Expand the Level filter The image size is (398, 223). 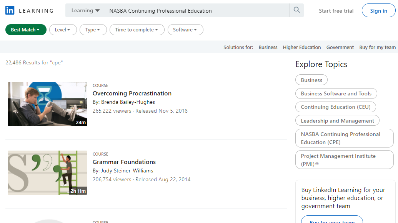pos(63,30)
